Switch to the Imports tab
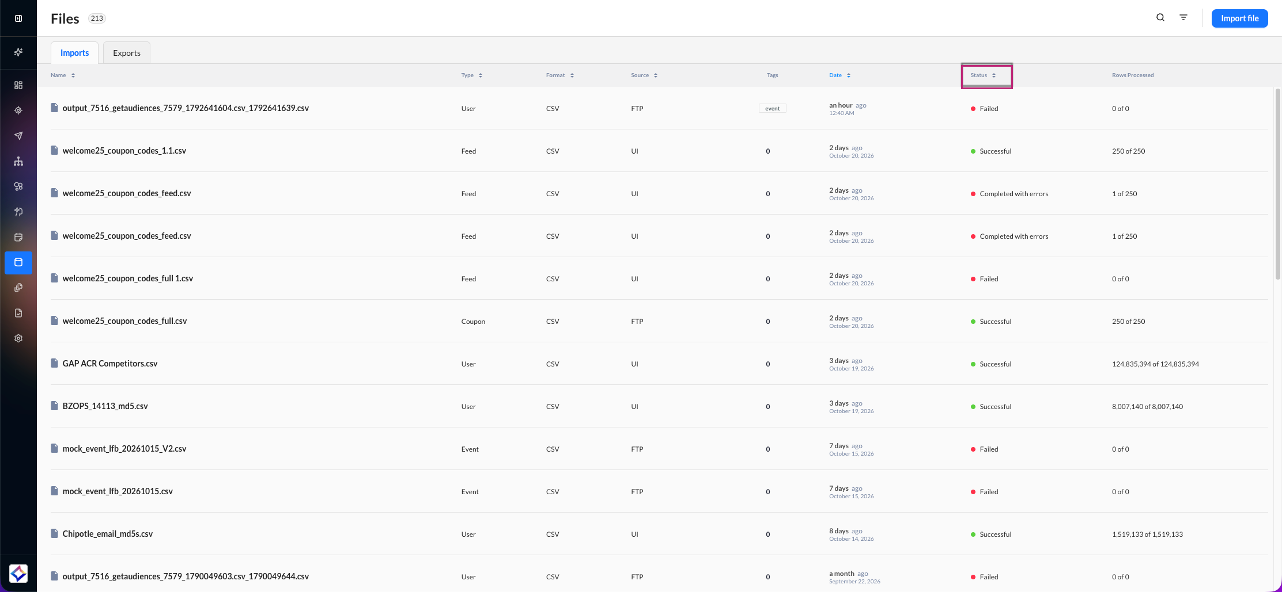The height and width of the screenshot is (592, 1282). (75, 53)
